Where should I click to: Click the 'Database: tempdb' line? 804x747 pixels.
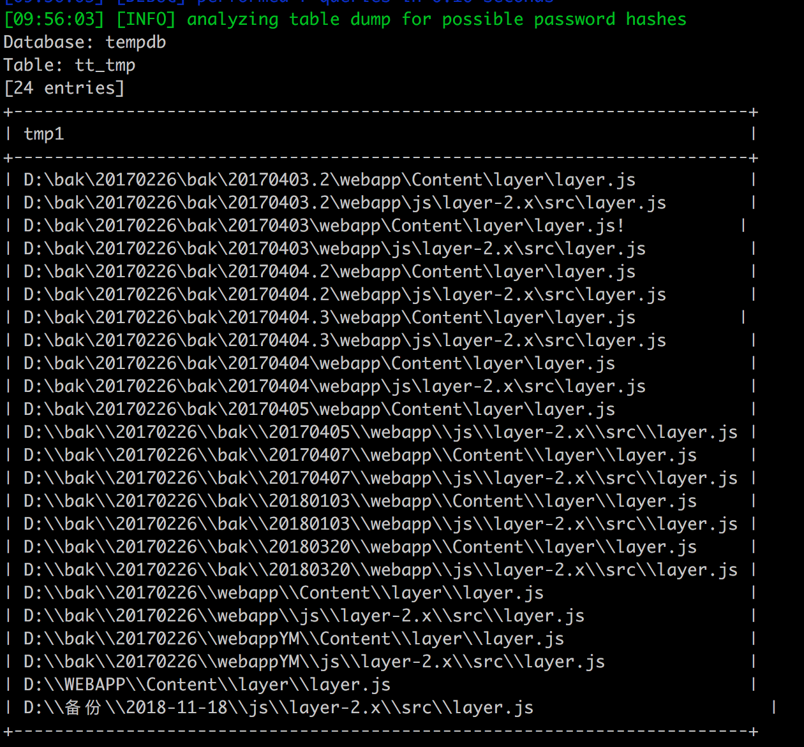point(85,42)
